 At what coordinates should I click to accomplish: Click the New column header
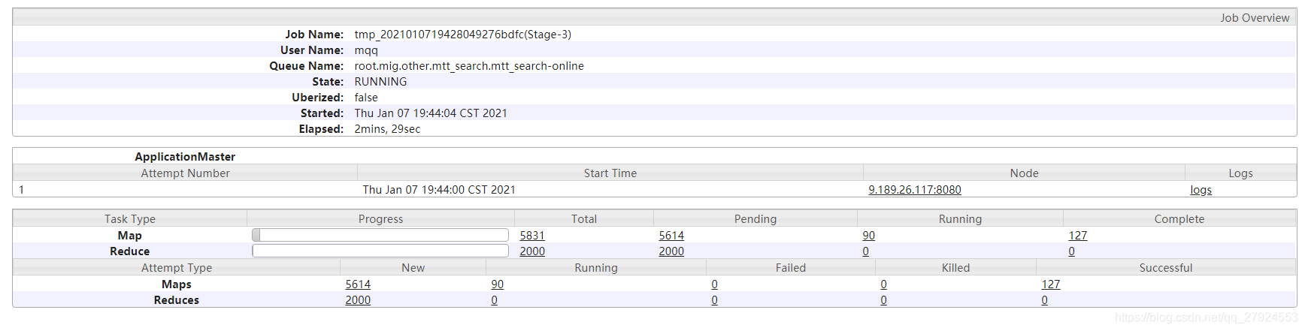(413, 268)
